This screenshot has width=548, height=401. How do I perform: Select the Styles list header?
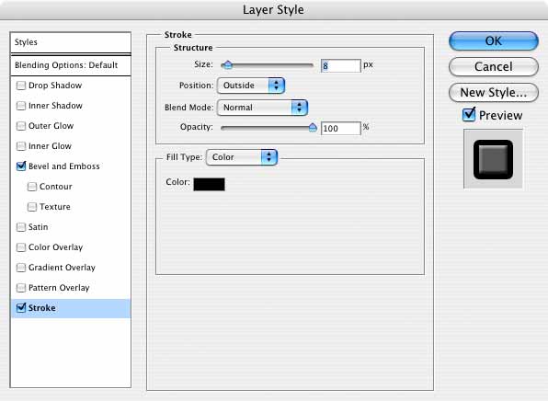coord(71,42)
